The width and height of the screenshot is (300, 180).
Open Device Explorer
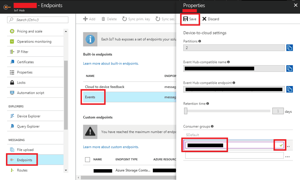click(28, 116)
